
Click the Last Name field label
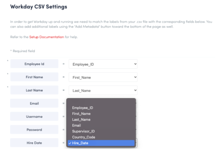point(34,90)
